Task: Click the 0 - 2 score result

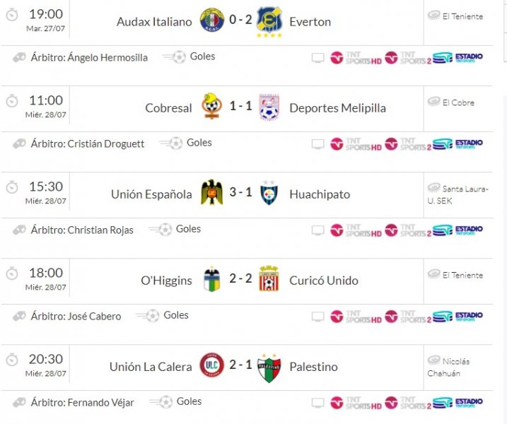Action: [240, 21]
